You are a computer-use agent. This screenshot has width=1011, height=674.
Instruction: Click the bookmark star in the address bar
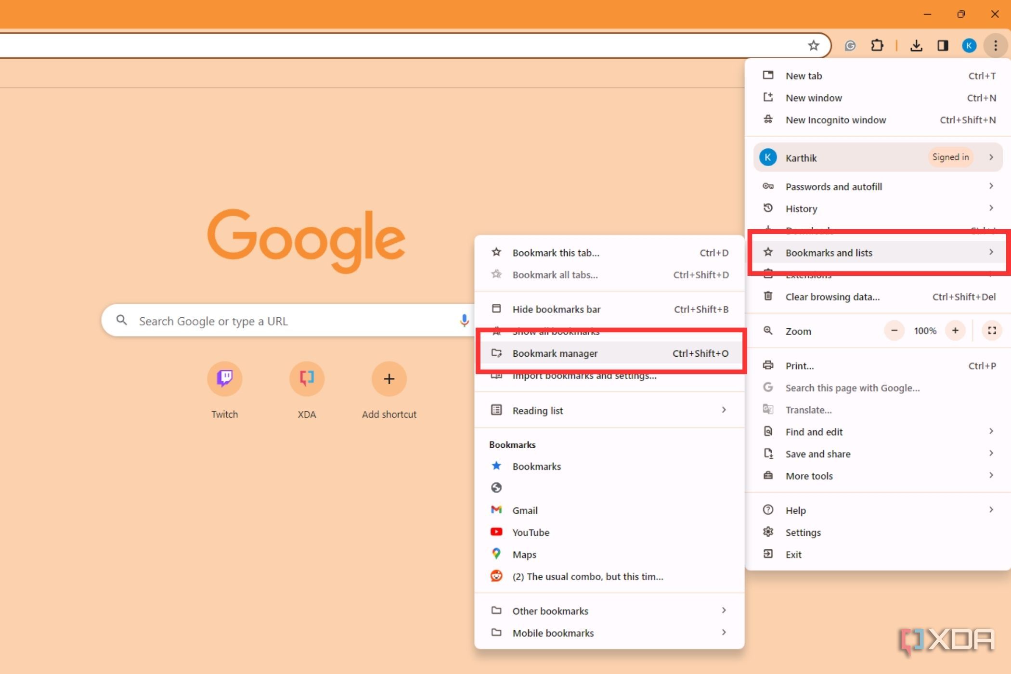(813, 45)
